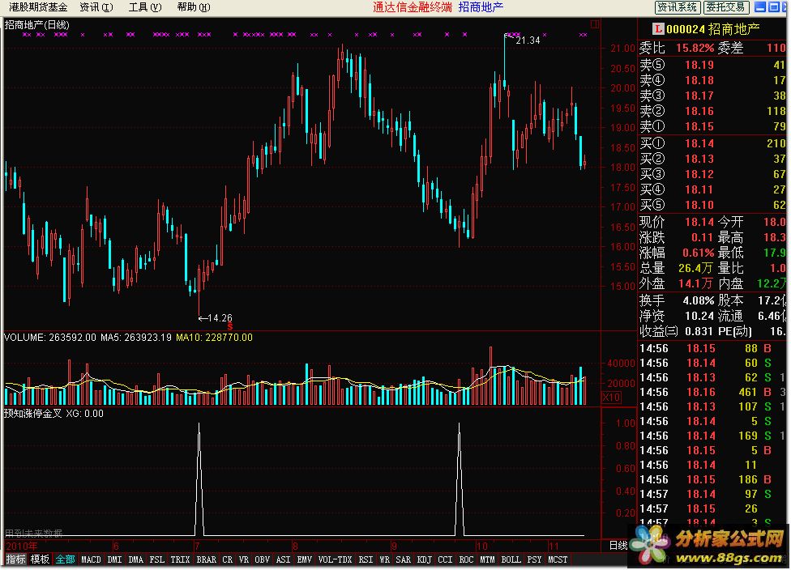Click the 涨幅 0.61% value
The image size is (791, 570).
tap(698, 253)
